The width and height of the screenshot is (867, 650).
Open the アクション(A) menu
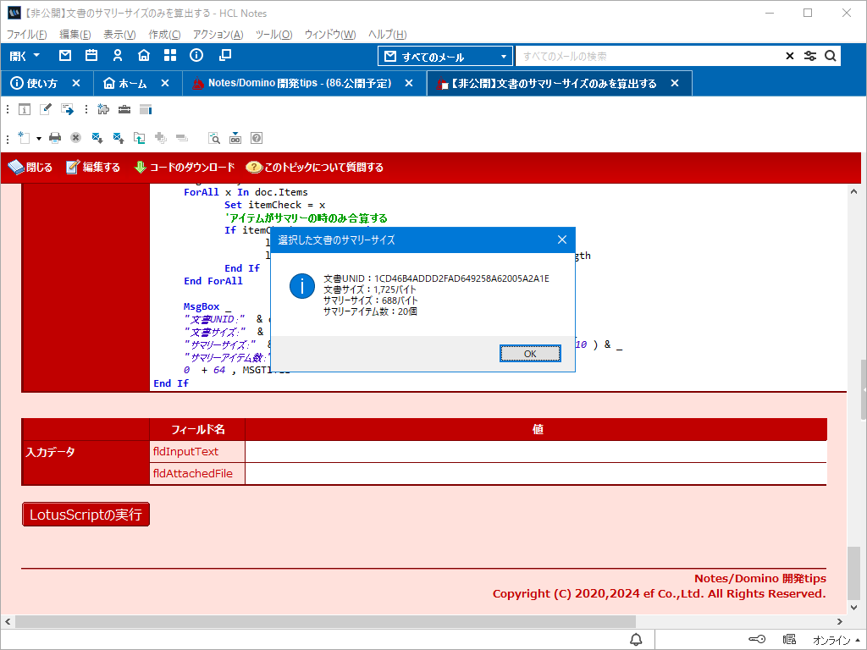click(218, 35)
